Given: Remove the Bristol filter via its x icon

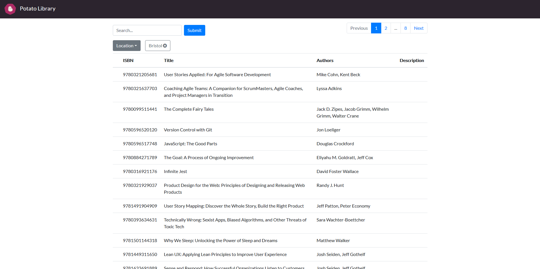Looking at the screenshot, I should coord(165,46).
